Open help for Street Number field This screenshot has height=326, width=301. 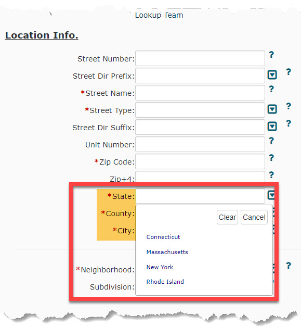click(271, 55)
